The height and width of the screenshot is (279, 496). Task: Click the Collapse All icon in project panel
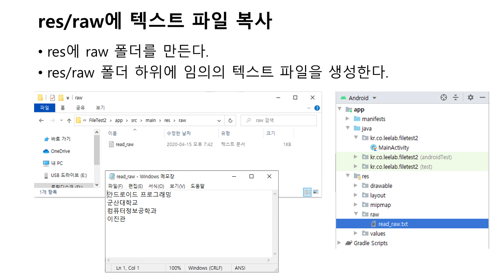click(456, 98)
